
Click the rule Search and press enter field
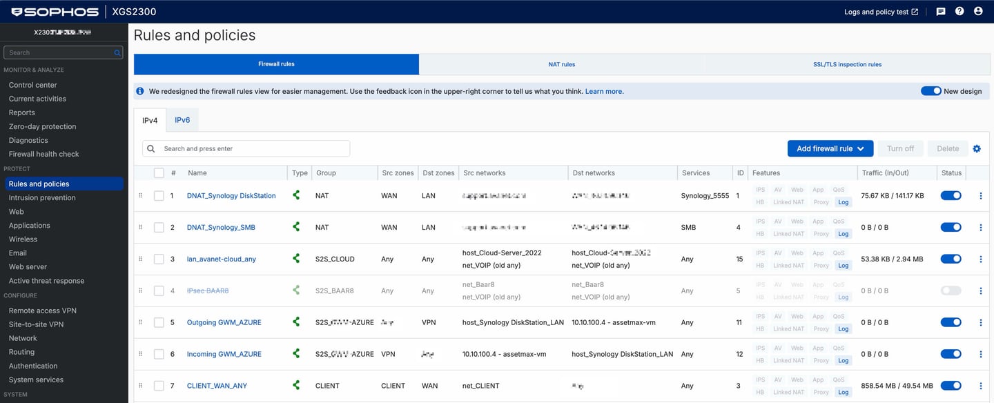click(246, 148)
